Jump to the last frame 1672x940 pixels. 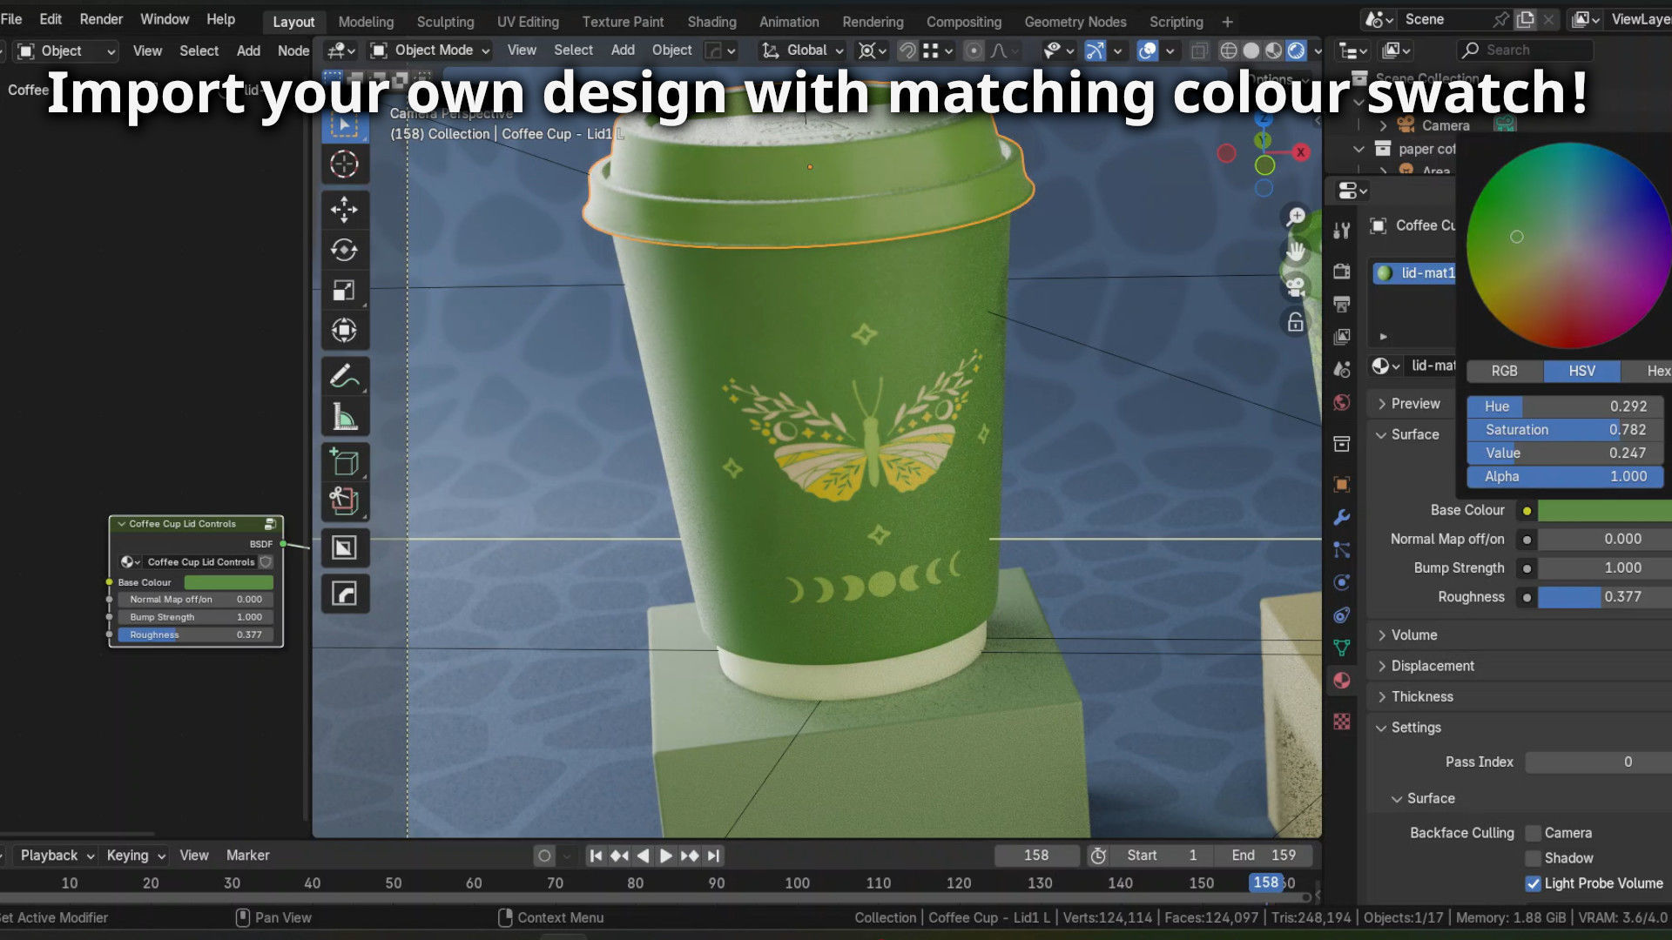(713, 856)
